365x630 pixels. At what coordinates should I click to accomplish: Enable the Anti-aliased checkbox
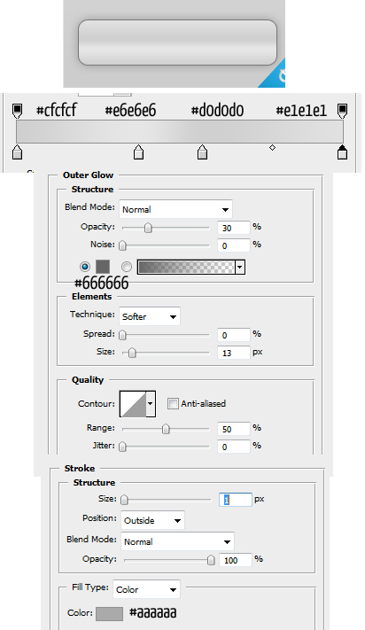(173, 403)
